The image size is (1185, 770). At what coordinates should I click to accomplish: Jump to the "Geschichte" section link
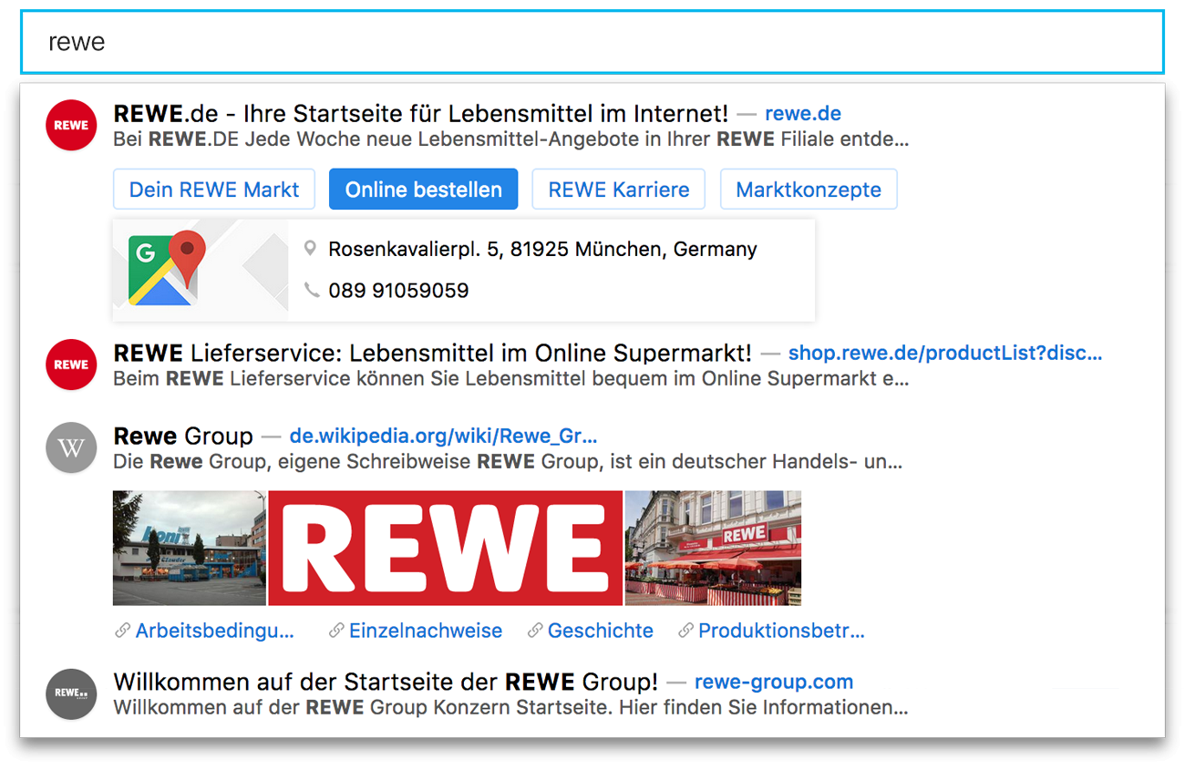click(601, 631)
